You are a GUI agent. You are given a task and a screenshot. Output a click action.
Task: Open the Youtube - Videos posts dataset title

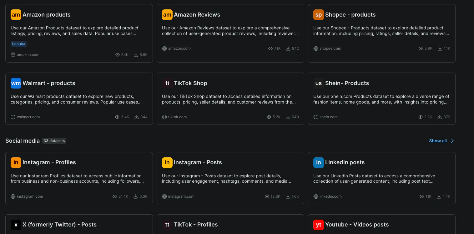(357, 225)
